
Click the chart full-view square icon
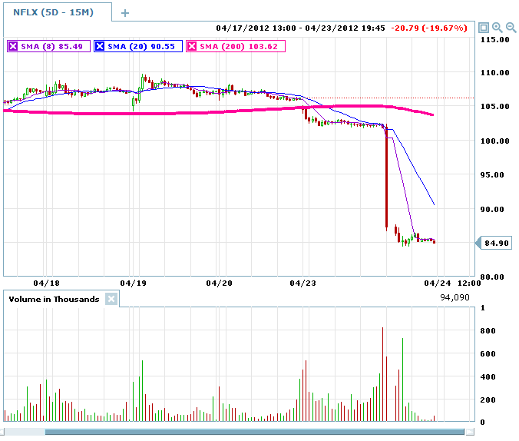click(x=484, y=28)
